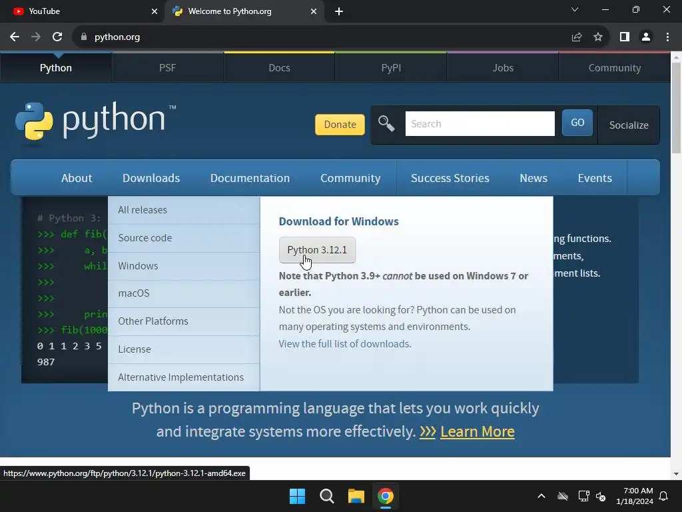Choose macOS in Downloads menu

(x=184, y=293)
